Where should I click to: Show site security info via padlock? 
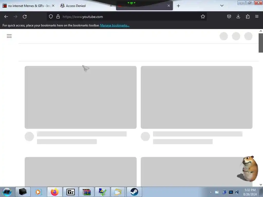pos(58,16)
